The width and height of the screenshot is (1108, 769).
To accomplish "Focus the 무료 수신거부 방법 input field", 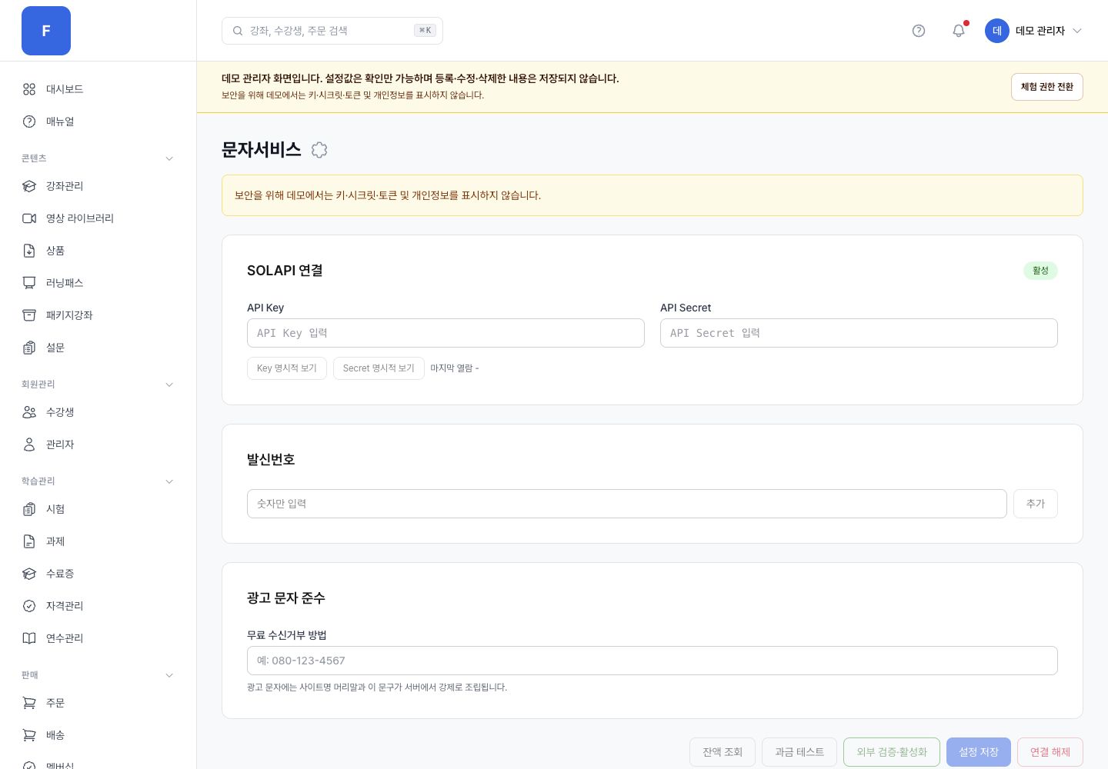I will pos(652,661).
